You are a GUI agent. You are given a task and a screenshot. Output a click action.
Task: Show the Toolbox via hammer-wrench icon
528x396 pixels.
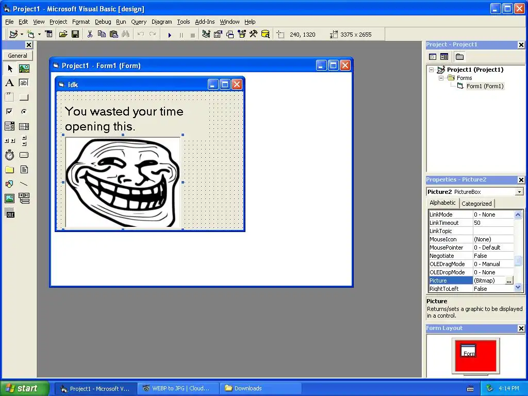254,35
